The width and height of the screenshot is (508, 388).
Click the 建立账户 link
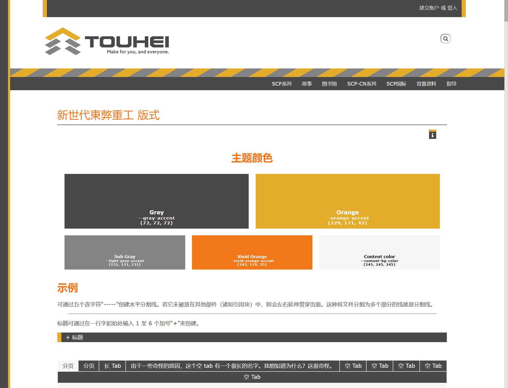point(429,8)
